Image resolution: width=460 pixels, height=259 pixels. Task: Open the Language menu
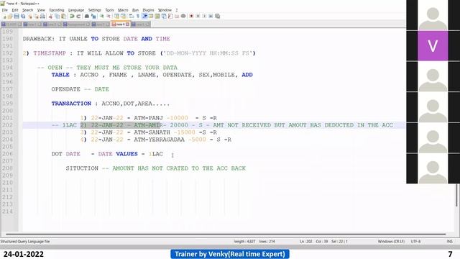pos(76,10)
